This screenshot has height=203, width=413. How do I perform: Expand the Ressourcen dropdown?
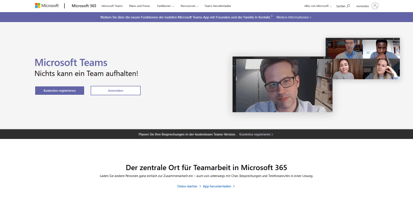pyautogui.click(x=190, y=6)
